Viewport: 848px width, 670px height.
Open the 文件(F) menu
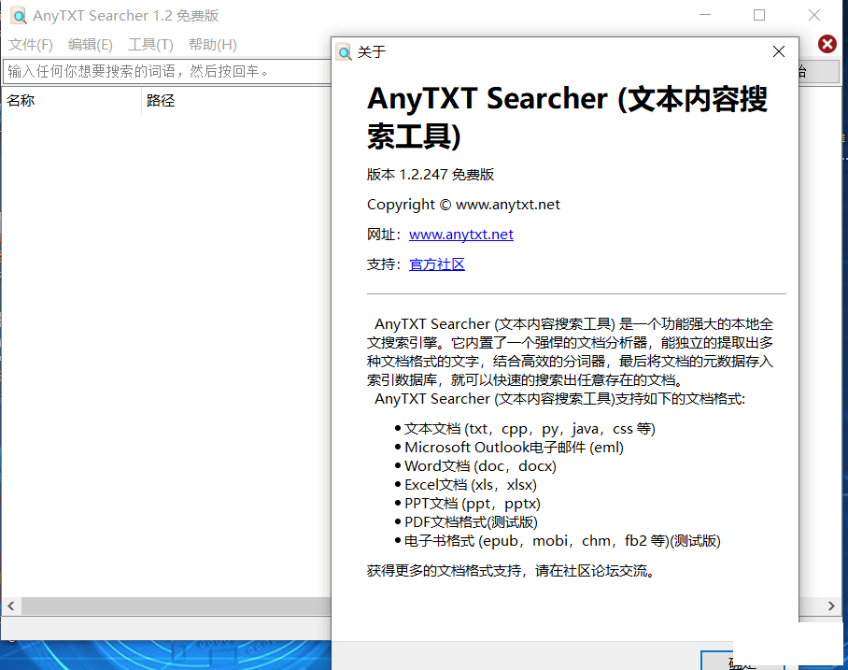tap(30, 44)
